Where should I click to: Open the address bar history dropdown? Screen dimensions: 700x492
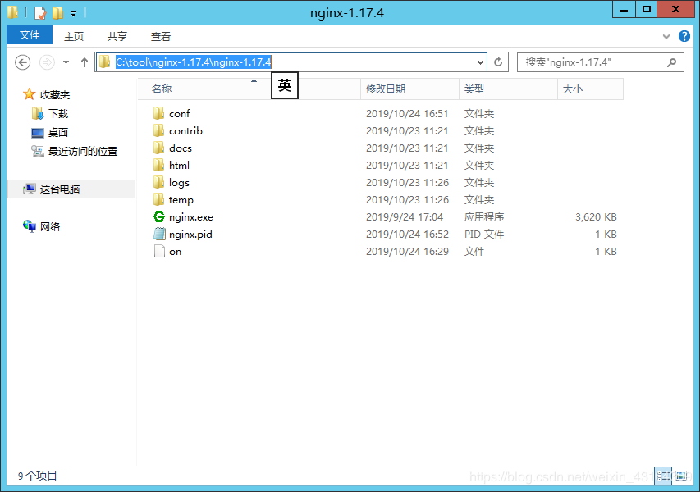click(480, 62)
